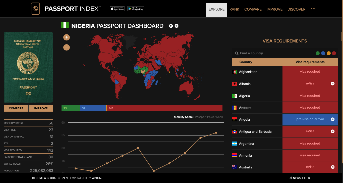Image resolution: width=343 pixels, height=183 pixels.
Task: Click the Mobility Score stat row
Action: (x=28, y=123)
